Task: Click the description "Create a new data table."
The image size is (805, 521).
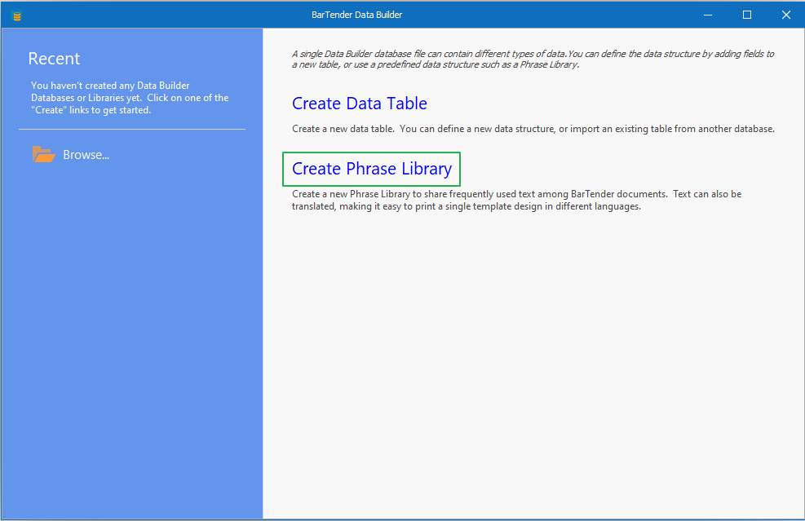Action: [343, 129]
